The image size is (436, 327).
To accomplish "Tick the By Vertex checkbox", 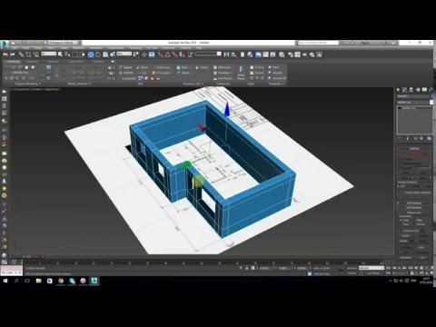I will [400, 159].
